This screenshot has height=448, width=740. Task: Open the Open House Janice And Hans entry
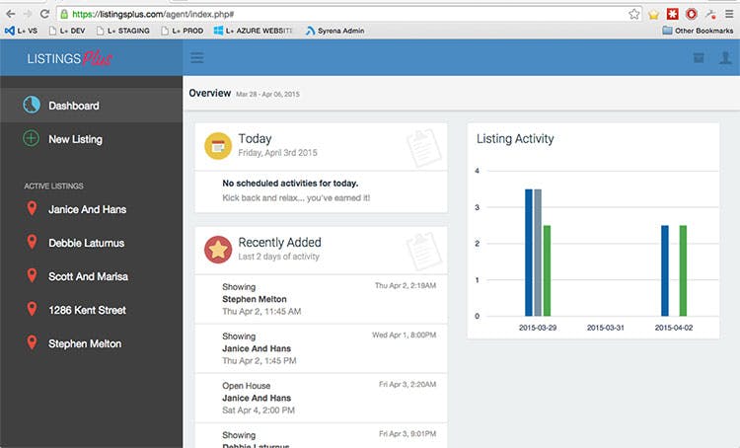[x=321, y=398]
